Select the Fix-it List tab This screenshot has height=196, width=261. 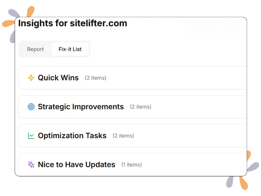70,49
